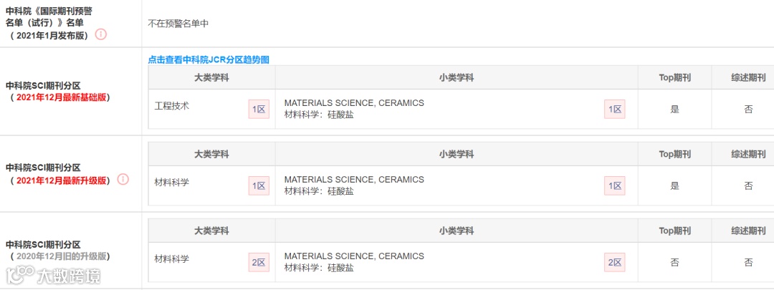
Task: Click info icon next to 2021年12月最新升级版
Action: click(123, 180)
